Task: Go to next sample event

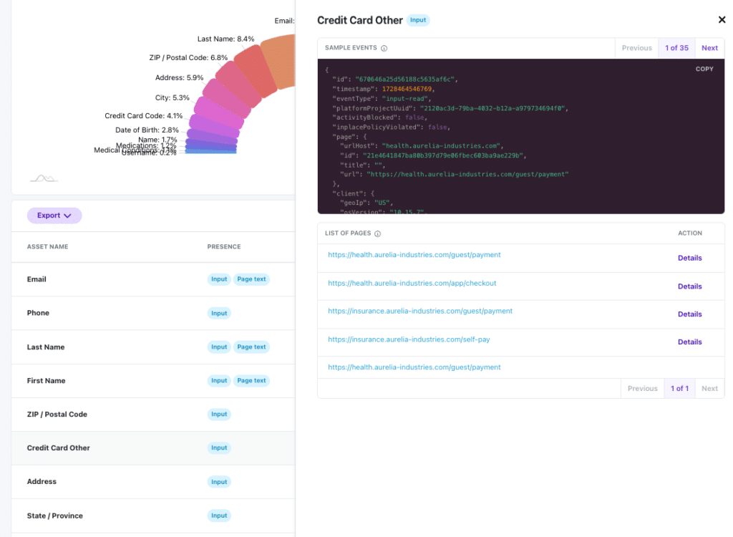Action: click(709, 48)
